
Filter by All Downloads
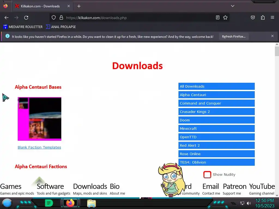point(216,86)
